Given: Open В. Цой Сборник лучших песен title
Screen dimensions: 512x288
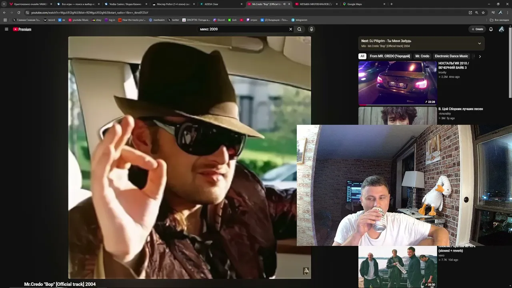Looking at the screenshot, I should pyautogui.click(x=460, y=109).
